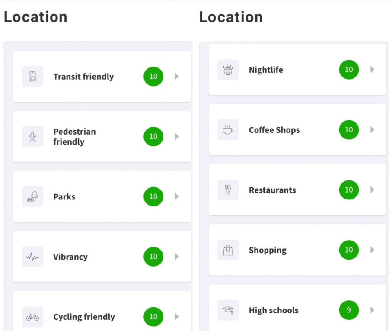Click the Vibrancy pulse wave icon
The image size is (389, 331).
(x=33, y=257)
